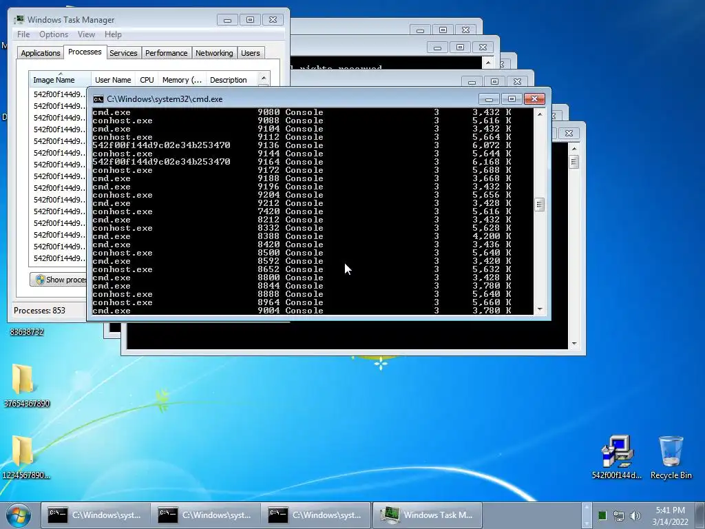This screenshot has height=529, width=705.
Task: Switch to the Users tab
Action: [250, 53]
